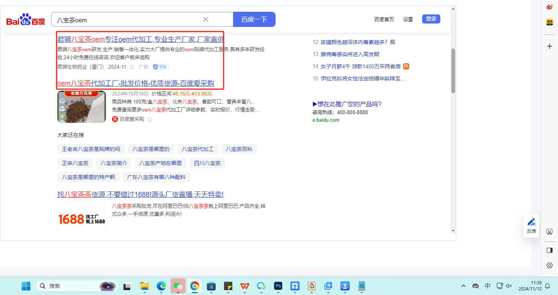Viewport: 558px width, 295px height.
Task: Select the 八宝茶代加工 related search suggestion
Action: point(197,149)
